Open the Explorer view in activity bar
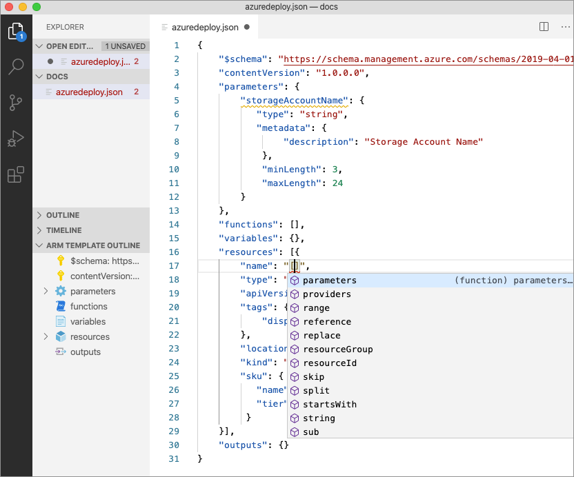The width and height of the screenshot is (574, 477). tap(15, 31)
